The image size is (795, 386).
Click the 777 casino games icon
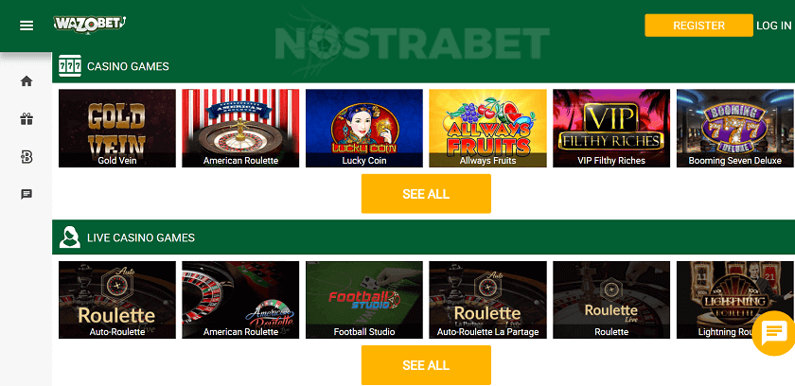70,66
